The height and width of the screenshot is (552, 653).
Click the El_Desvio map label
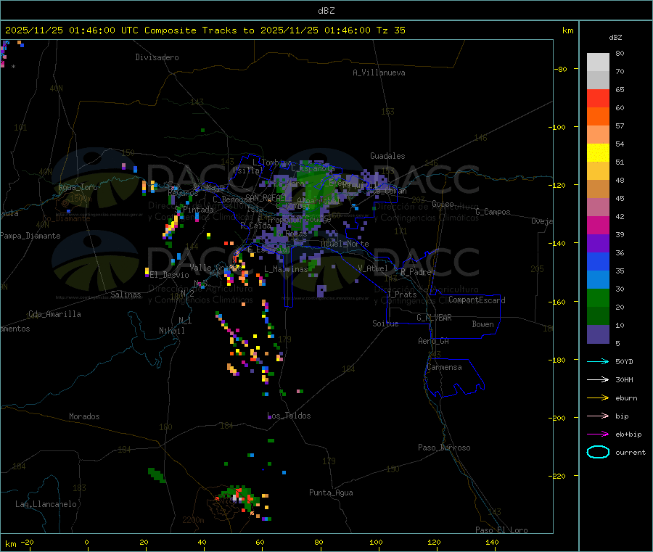pos(169,275)
